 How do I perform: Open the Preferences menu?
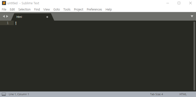[x=94, y=9]
